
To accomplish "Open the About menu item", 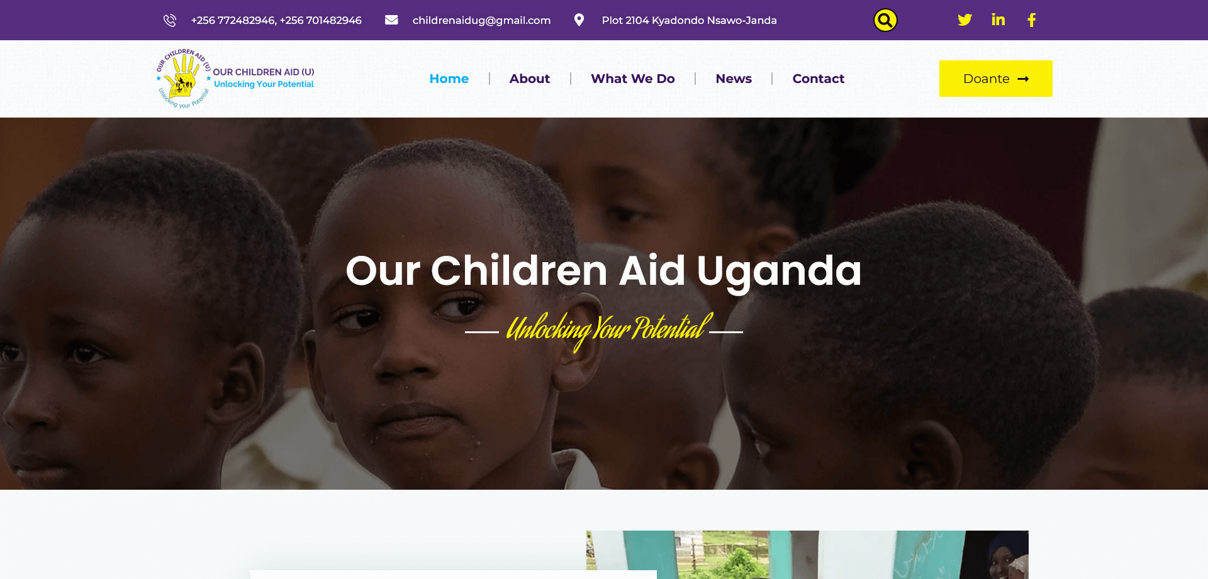I will 530,79.
